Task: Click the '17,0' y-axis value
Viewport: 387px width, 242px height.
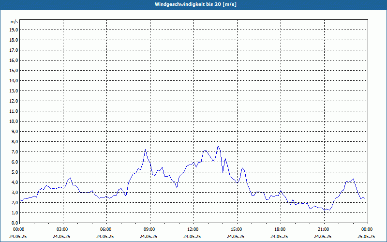Action: point(14,50)
